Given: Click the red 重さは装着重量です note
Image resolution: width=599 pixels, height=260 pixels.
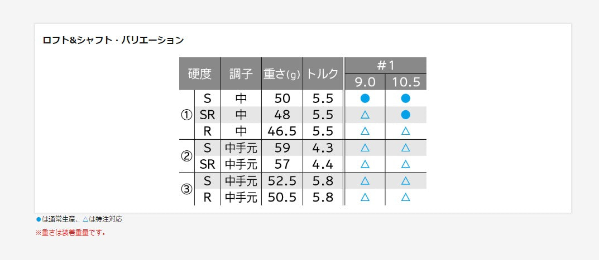Looking at the screenshot, I should click(71, 233).
